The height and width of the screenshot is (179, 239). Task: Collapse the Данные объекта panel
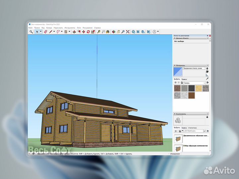(175, 38)
